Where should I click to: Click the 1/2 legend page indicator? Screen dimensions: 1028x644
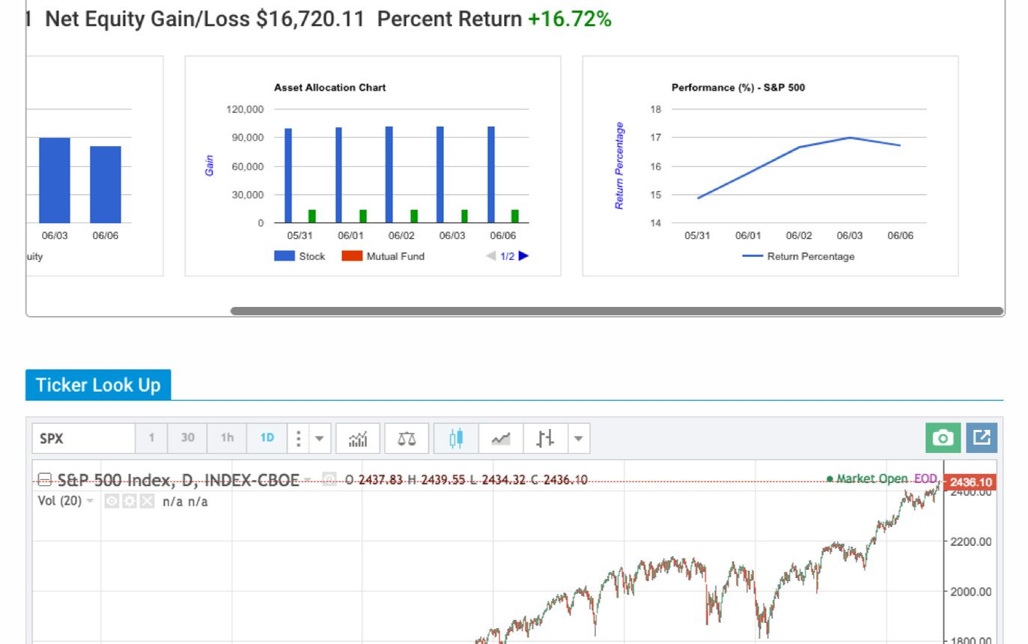pyautogui.click(x=508, y=256)
